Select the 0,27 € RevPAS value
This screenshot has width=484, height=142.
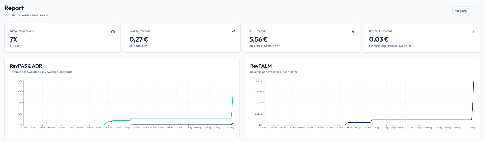(x=139, y=39)
